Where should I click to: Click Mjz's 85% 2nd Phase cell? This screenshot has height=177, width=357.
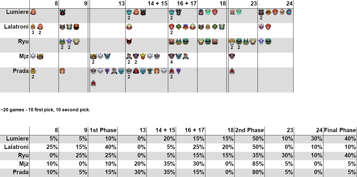(x=250, y=164)
